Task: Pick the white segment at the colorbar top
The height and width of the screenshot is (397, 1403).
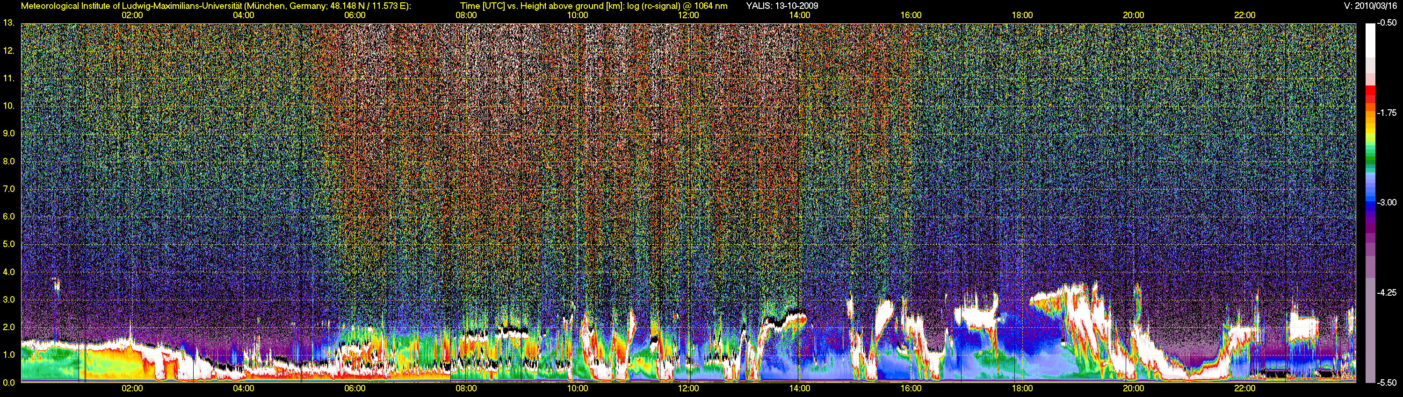Action: 1370,40
